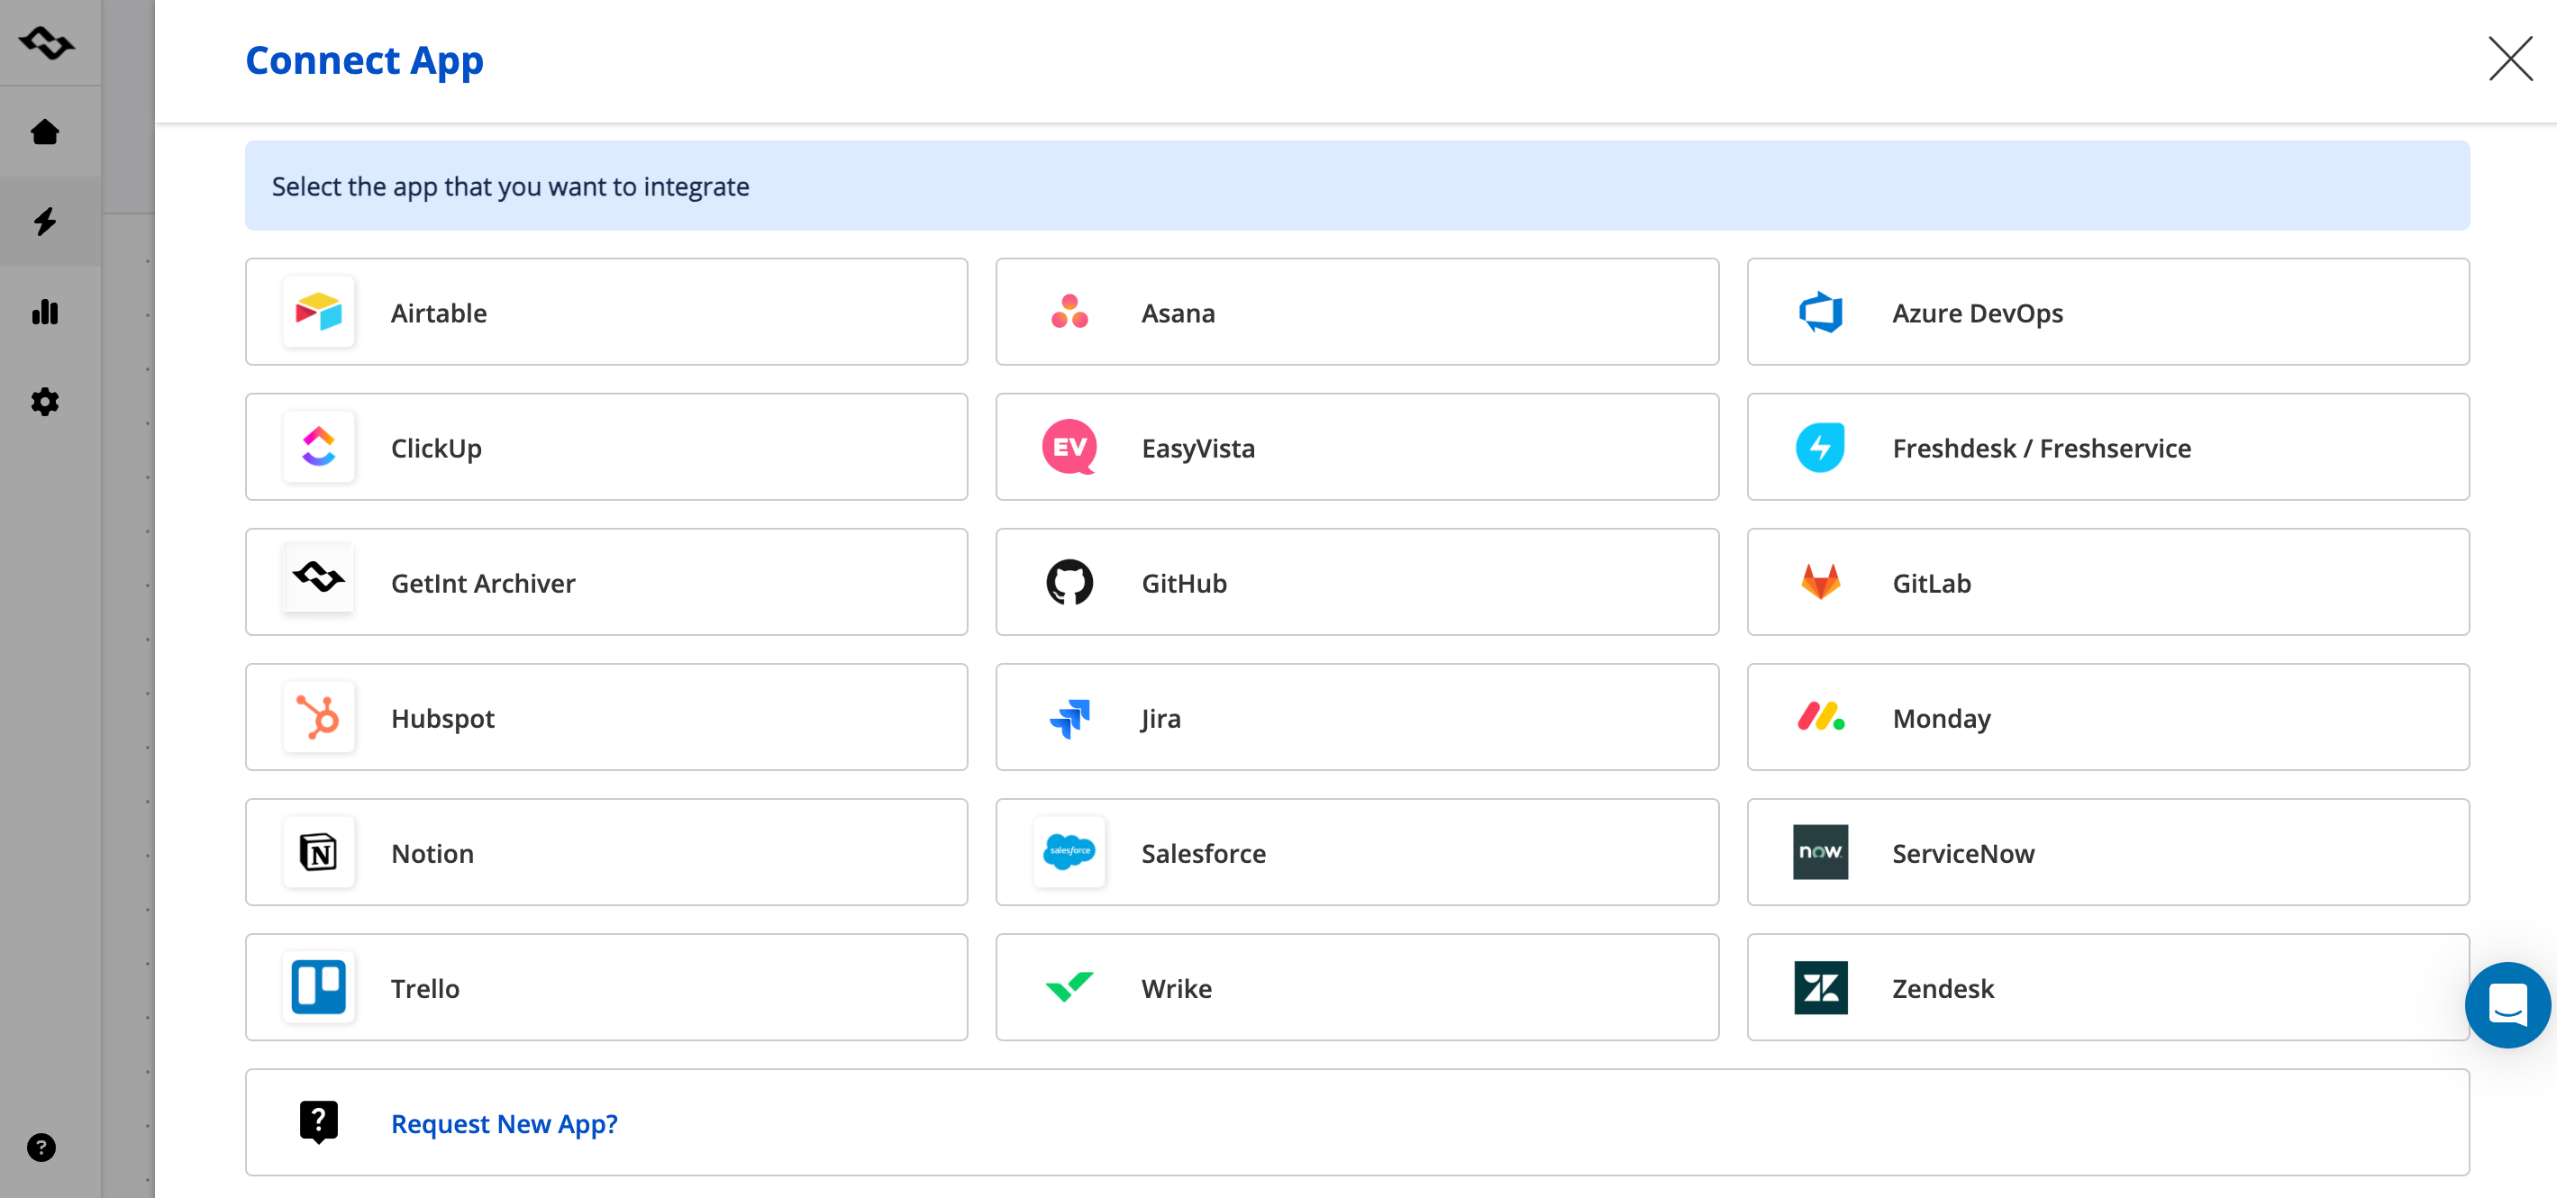This screenshot has width=2557, height=1198.
Task: Pick the ServiceNow app label
Action: 1962,853
